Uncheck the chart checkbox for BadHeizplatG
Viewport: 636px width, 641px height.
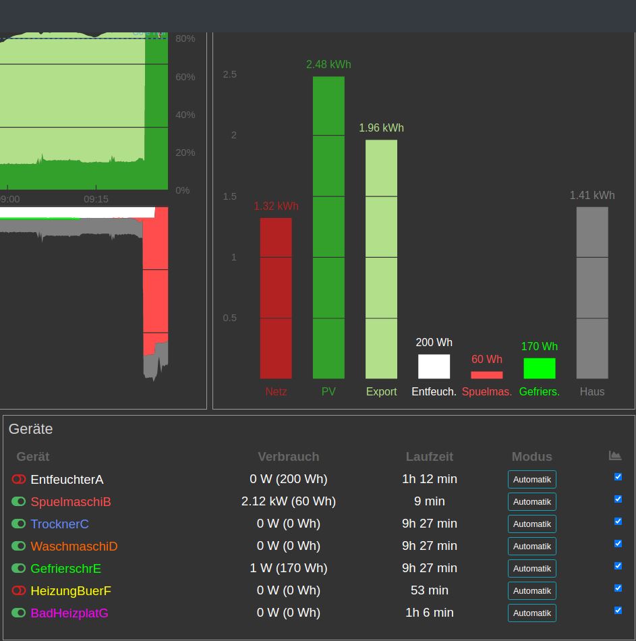(x=618, y=611)
